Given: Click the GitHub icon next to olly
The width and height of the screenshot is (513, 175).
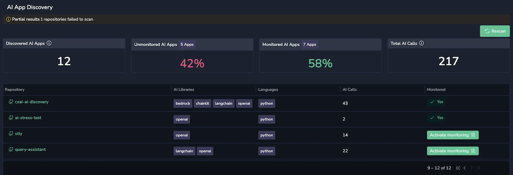Looking at the screenshot, I should [11, 133].
